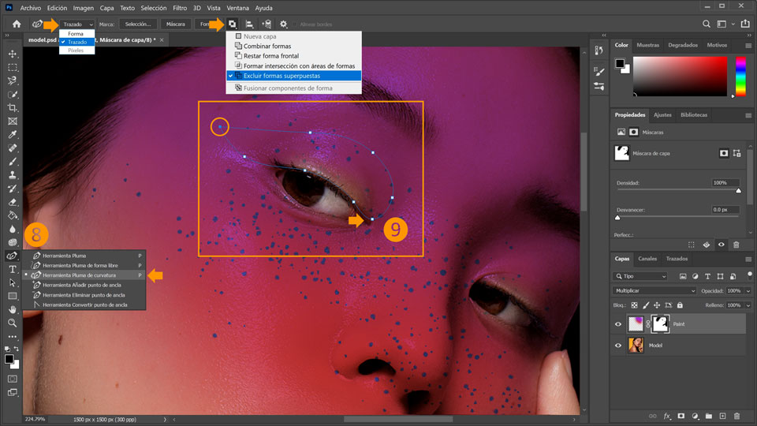Open the Tipo layer filter dropdown
757x426 pixels.
640,276
